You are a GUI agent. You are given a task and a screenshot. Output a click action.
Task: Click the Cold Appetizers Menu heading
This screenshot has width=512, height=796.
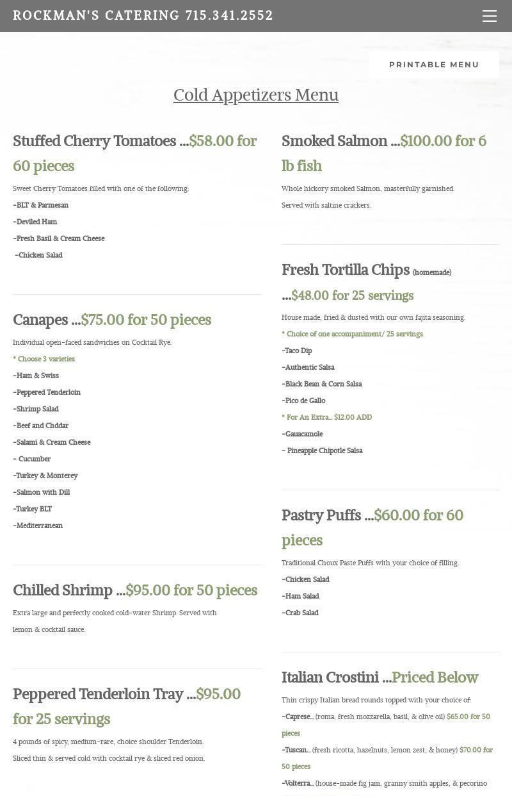[x=256, y=95]
